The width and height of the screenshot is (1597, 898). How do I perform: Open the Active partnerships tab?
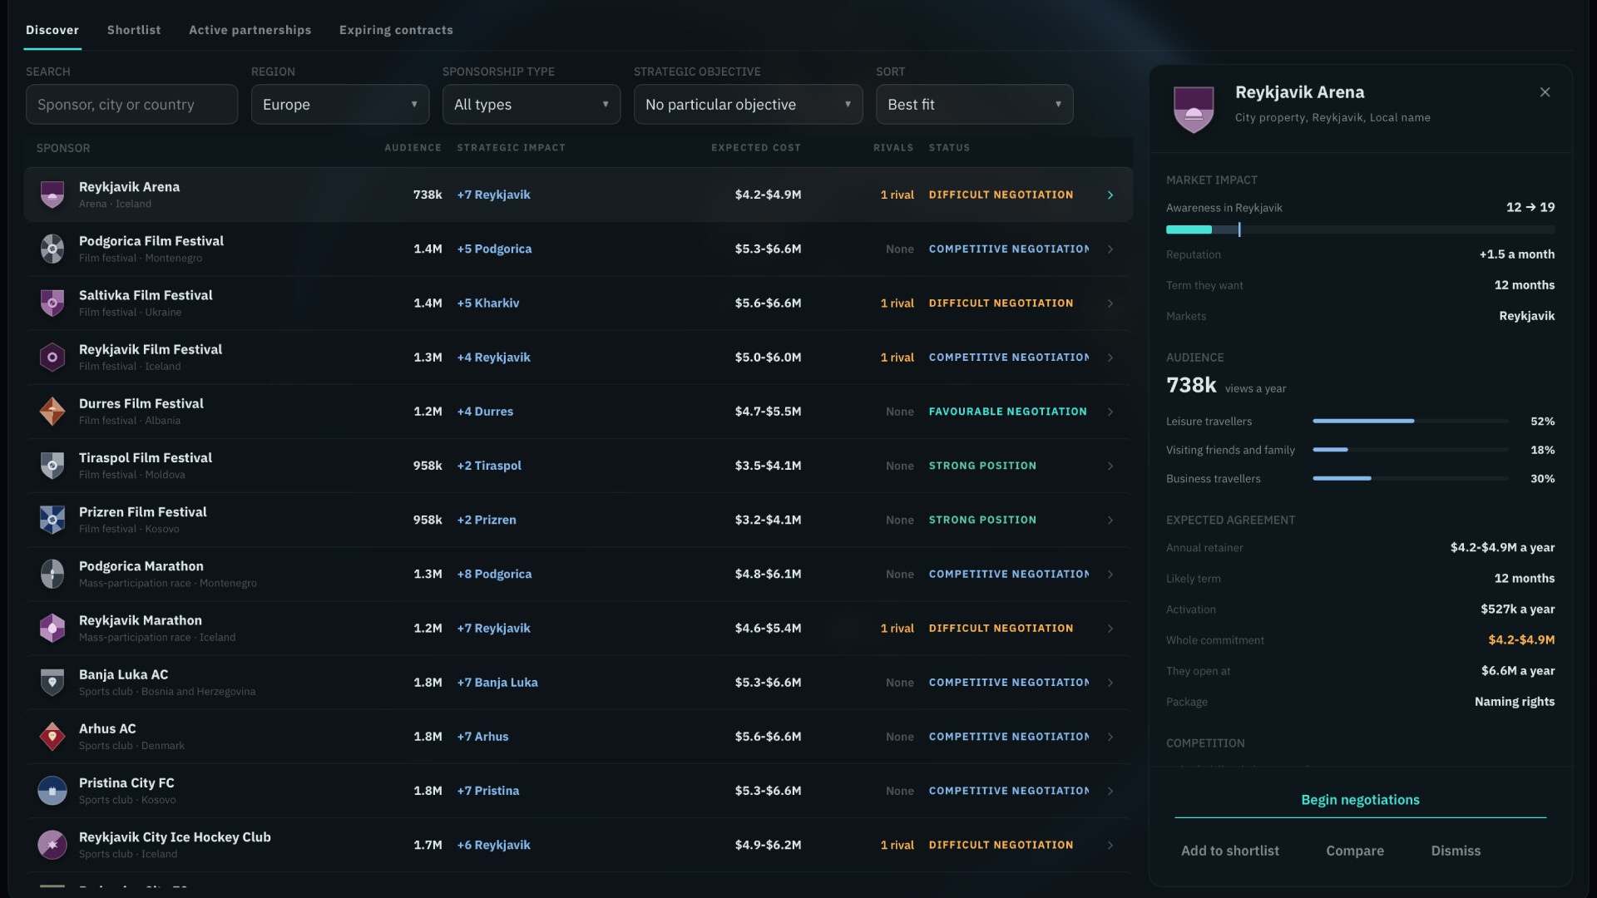click(250, 30)
